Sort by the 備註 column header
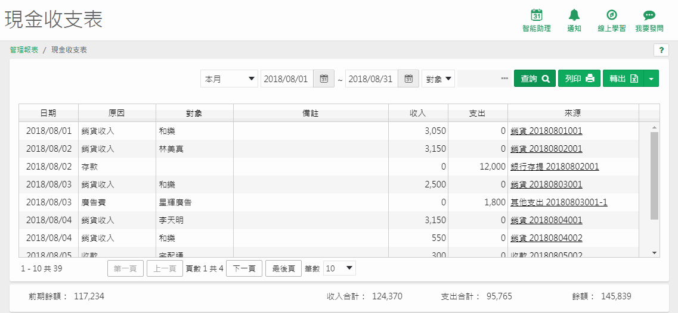Viewport: 678px width, 313px height. coord(311,113)
